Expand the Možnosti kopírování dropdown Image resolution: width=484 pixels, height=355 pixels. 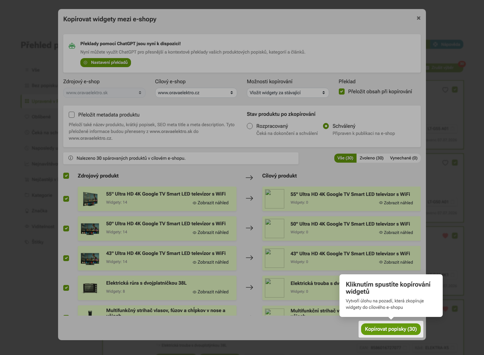(288, 93)
